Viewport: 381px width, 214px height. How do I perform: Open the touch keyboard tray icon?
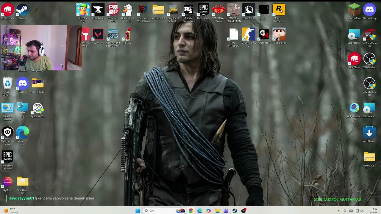[x=351, y=211]
